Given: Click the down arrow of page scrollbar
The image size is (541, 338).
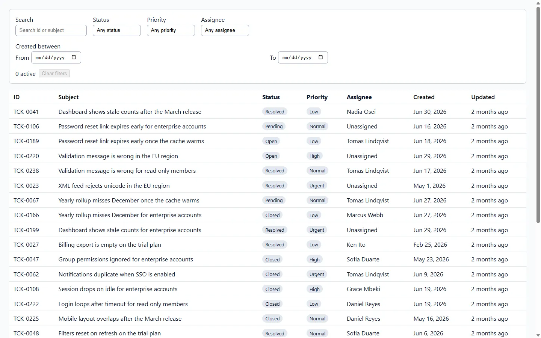Looking at the screenshot, I should tap(538, 335).
